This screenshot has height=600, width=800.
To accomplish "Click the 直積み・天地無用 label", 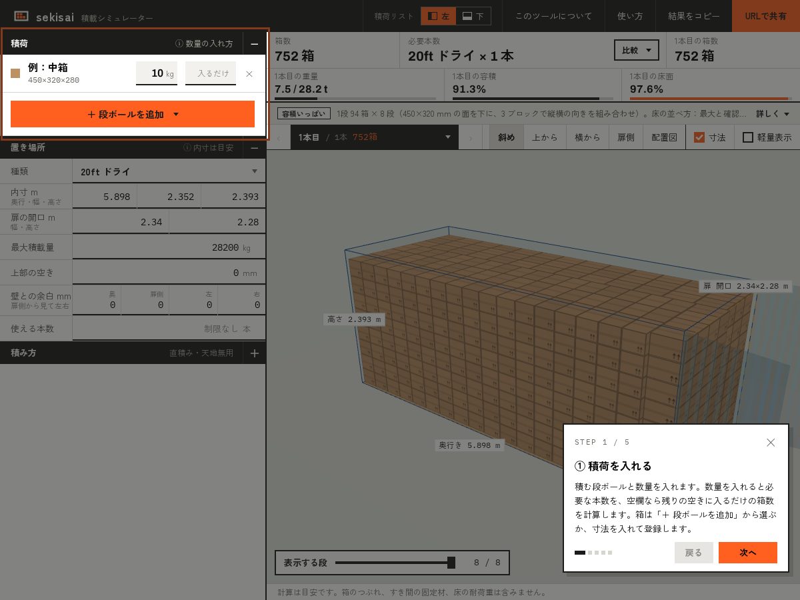I will [x=201, y=353].
